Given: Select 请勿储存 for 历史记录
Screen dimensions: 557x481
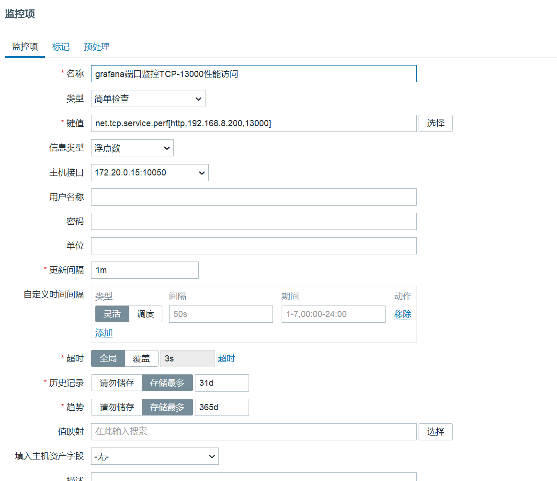Looking at the screenshot, I should coord(116,383).
